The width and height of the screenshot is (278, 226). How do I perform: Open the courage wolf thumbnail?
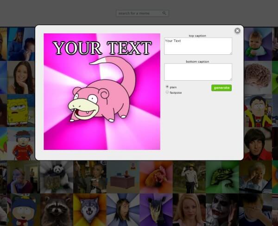89,210
